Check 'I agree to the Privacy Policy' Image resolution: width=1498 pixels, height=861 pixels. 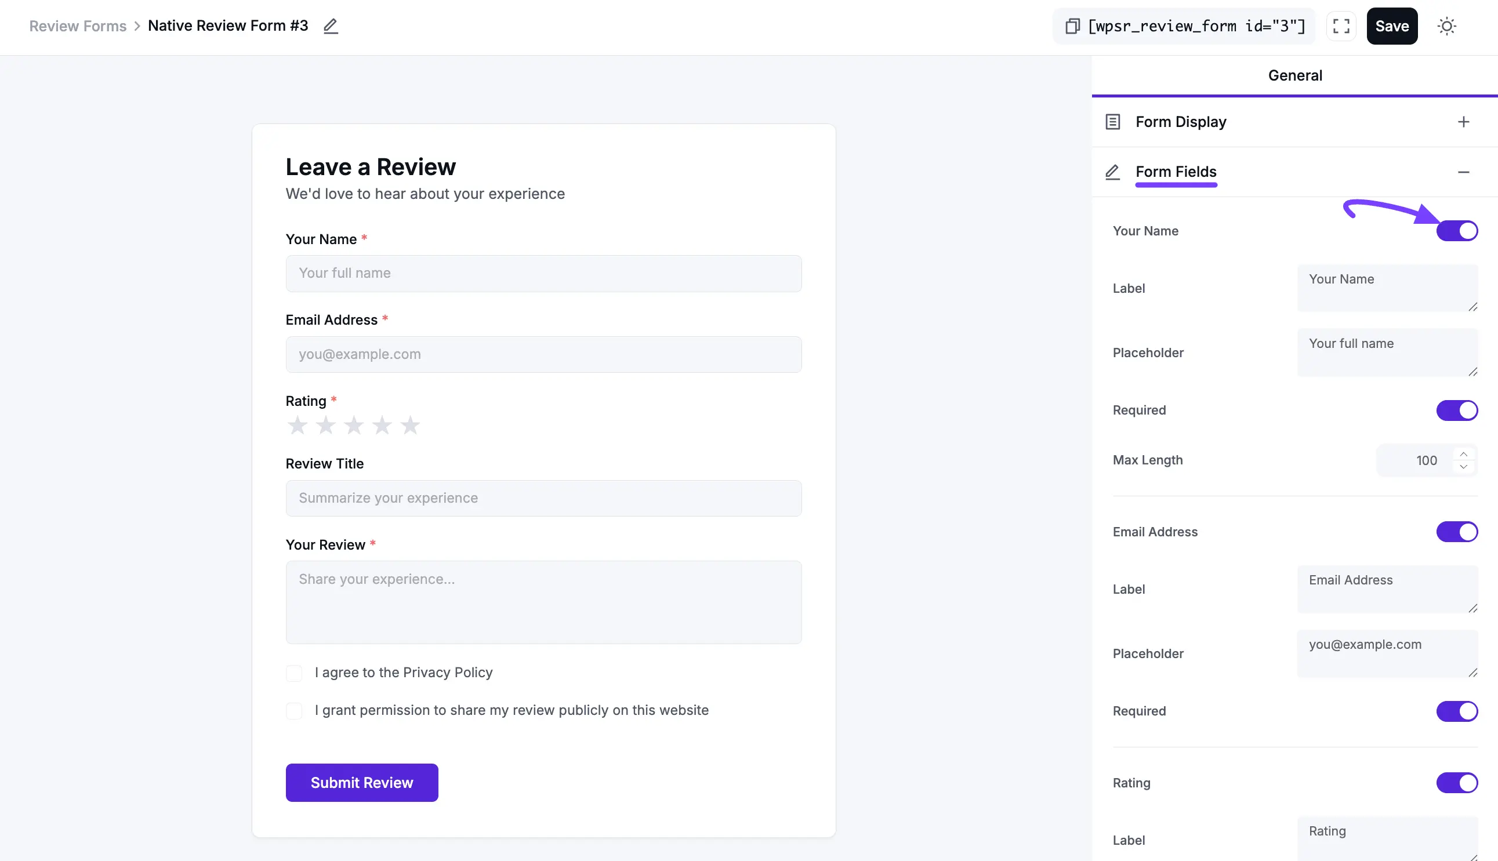(x=294, y=673)
